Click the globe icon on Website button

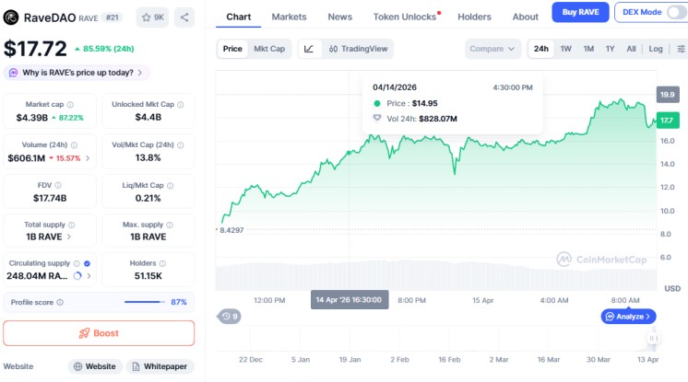click(x=77, y=366)
